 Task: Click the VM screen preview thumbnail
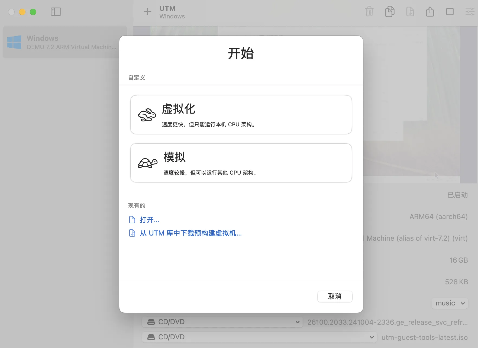[x=420, y=108]
